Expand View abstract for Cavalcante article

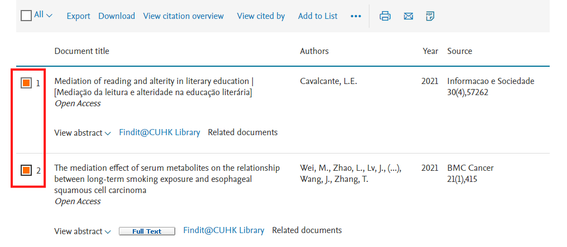83,133
